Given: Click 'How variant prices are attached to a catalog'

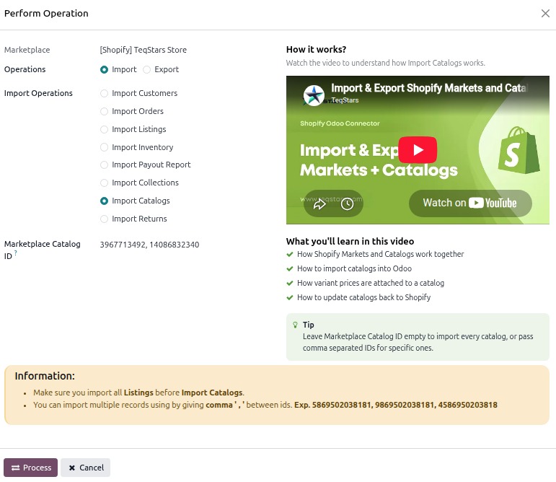Looking at the screenshot, I should (371, 283).
